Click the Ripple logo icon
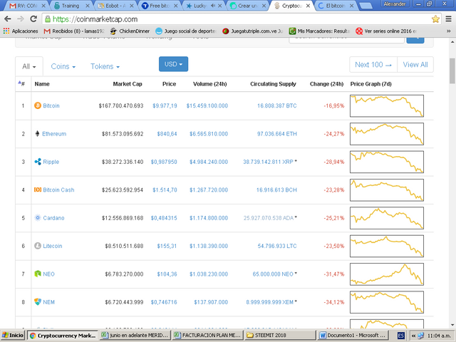The width and height of the screenshot is (456, 342). [x=38, y=162]
